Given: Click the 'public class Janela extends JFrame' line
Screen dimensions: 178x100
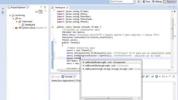Looking at the screenshot, I should 79,27.
